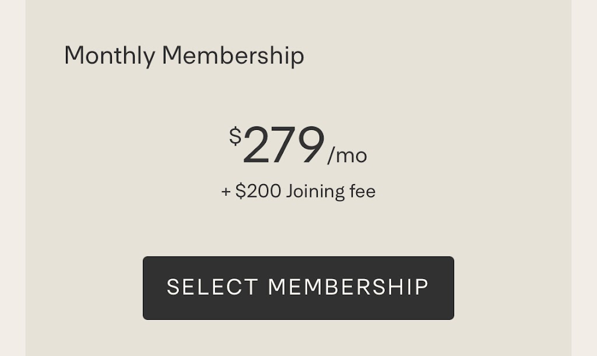
Task: Click the light margin strip left of the card
Action: point(12,175)
